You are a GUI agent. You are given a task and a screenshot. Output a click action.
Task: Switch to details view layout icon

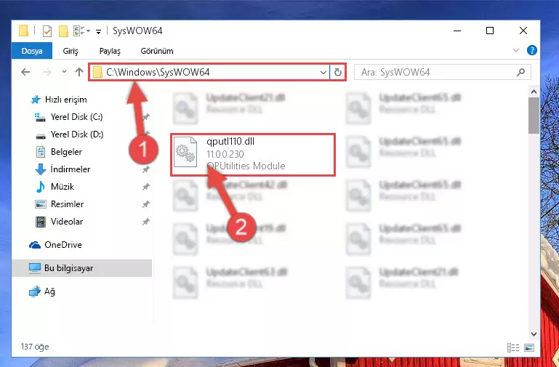pos(513,347)
